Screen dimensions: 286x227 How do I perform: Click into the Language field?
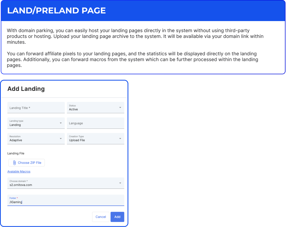pos(95,123)
